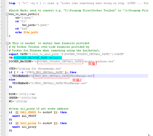Image resolution: width=153 pixels, height=136 pixels.
Task: Click the STEP="Looking for vboxmanage.exe" line
Action: coord(35,69)
